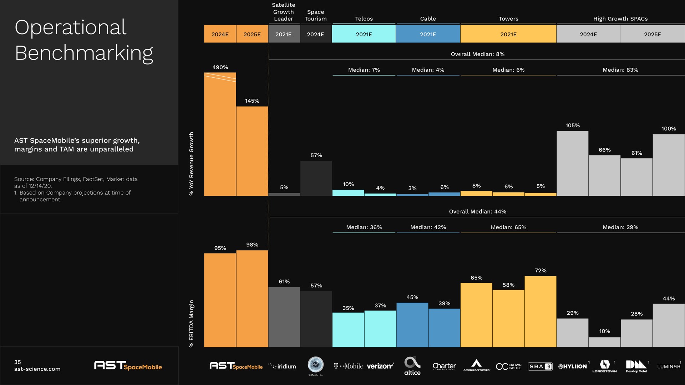Click the 'Median: 83%' label

coord(620,70)
